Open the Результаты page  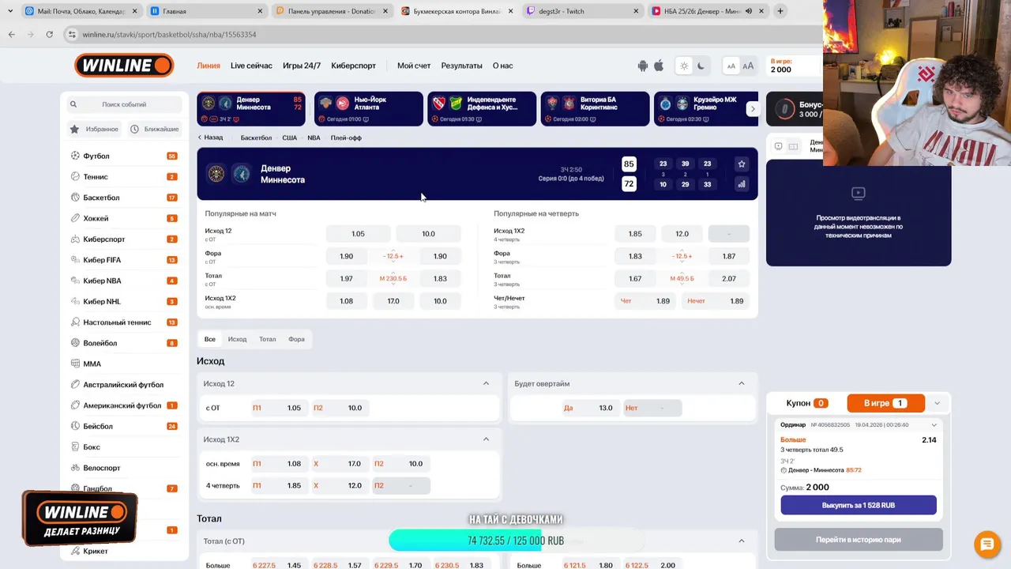pyautogui.click(x=461, y=66)
